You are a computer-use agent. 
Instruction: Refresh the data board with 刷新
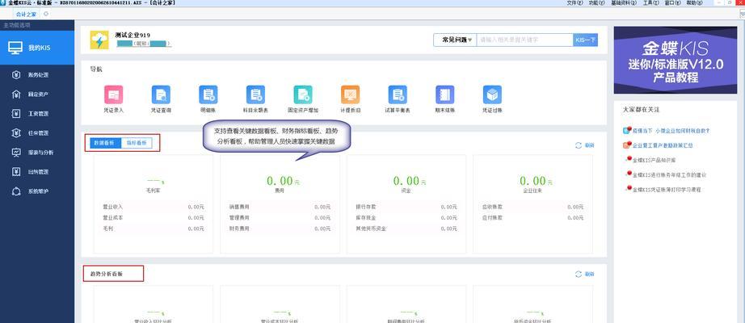pos(584,145)
